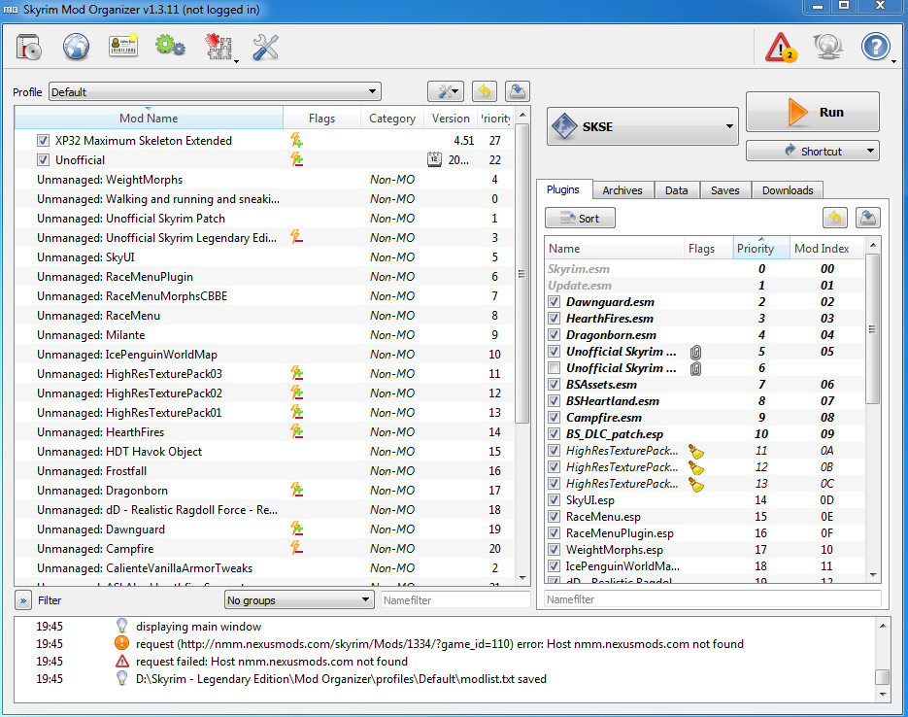Open the small arrow beside the Help icon
This screenshot has width=908, height=717.
[893, 61]
